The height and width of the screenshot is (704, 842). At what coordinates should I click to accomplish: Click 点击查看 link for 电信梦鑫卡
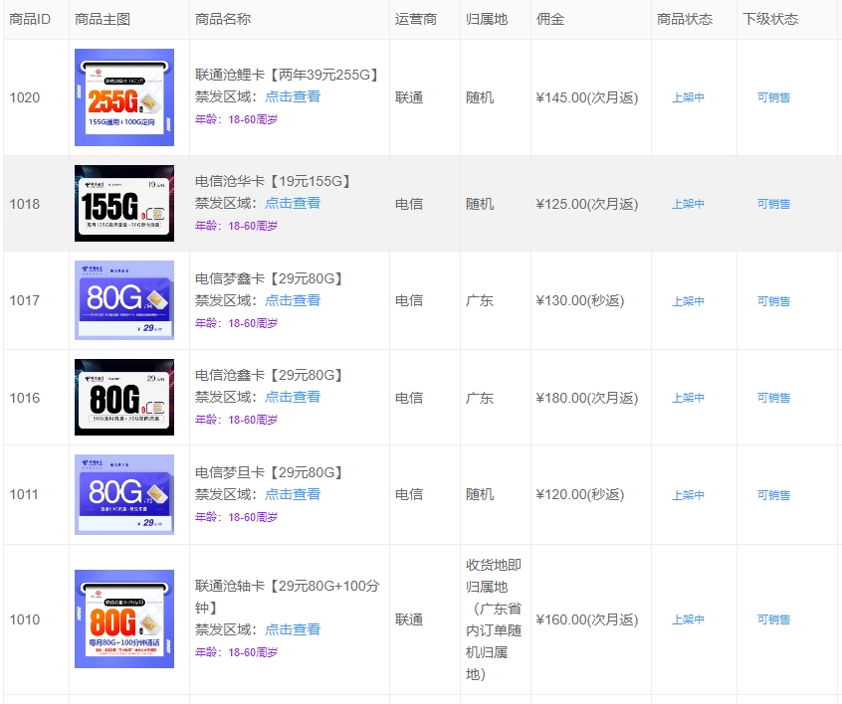(x=293, y=300)
